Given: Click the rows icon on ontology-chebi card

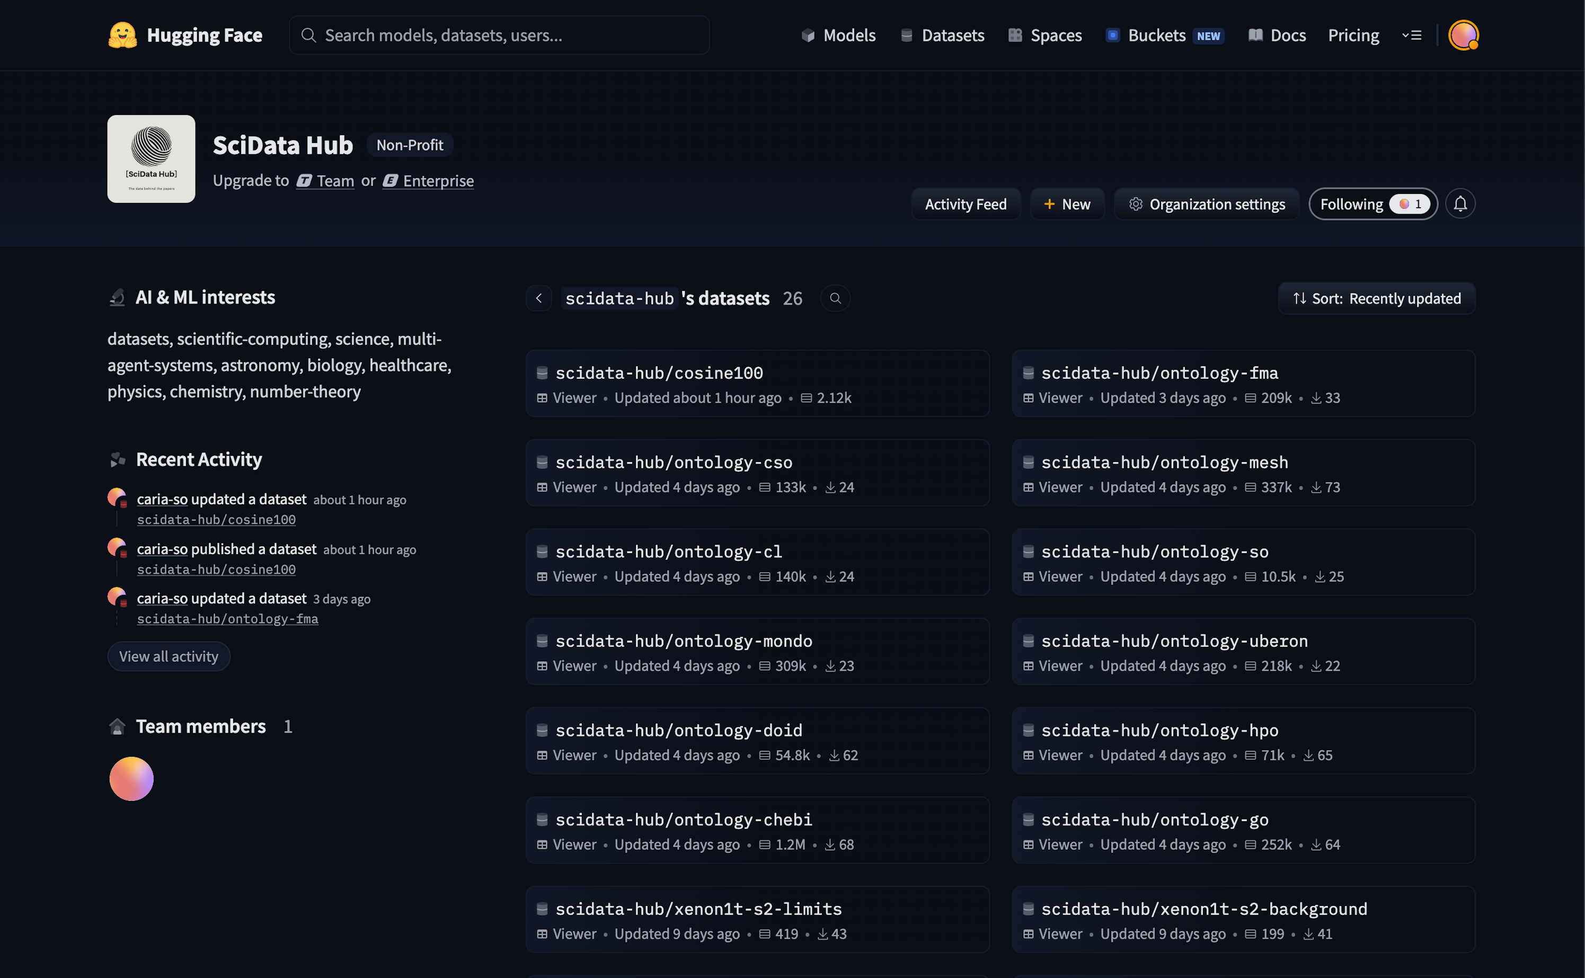Looking at the screenshot, I should tap(765, 844).
